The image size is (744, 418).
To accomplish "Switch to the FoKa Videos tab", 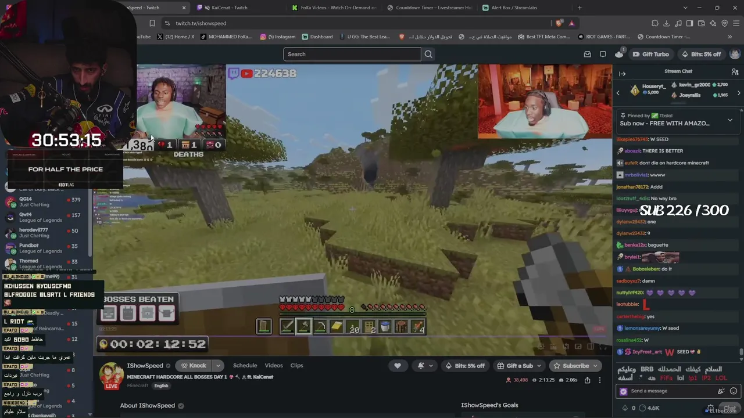I will 334,8.
